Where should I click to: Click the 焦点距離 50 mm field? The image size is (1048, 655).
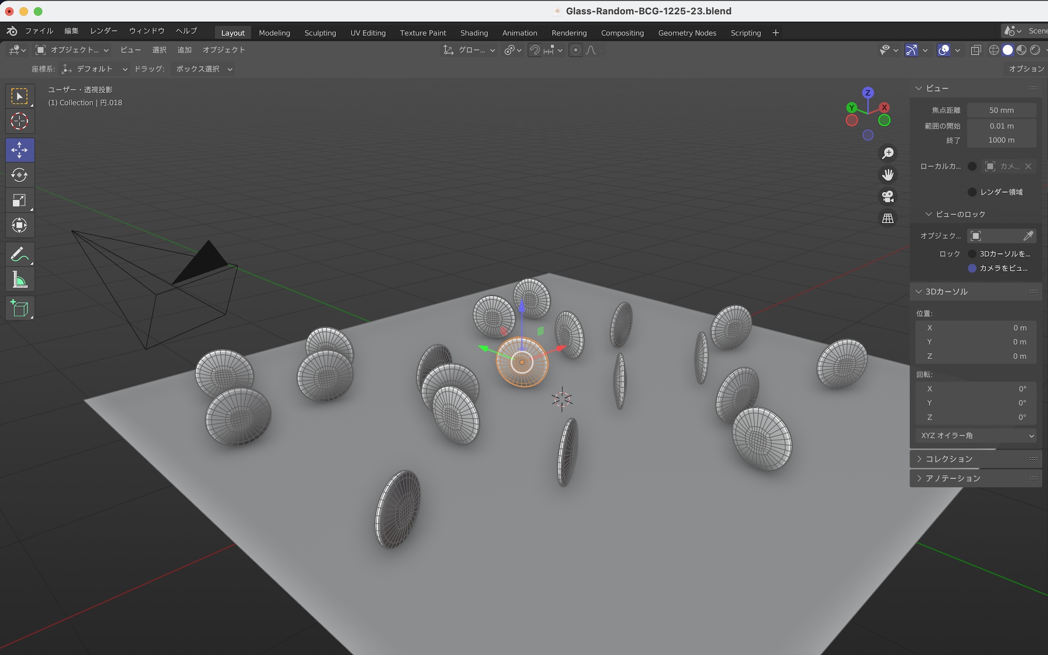[1001, 110]
